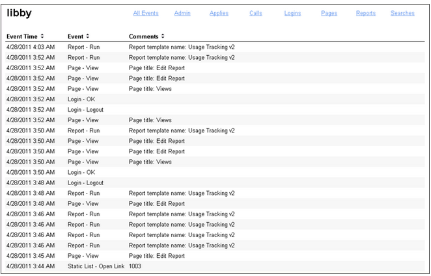Select the Login - Logout event at 3:48 AM

[x=85, y=183]
